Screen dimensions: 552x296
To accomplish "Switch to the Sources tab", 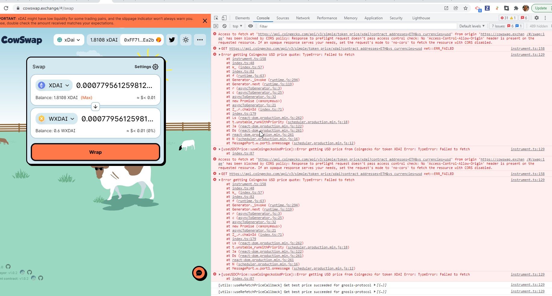I will (283, 18).
